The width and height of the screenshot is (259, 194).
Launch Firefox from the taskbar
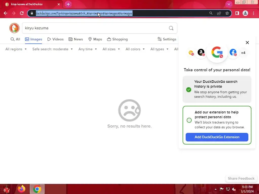coord(21,189)
